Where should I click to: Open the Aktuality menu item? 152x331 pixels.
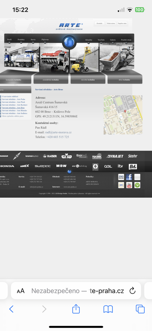click(x=89, y=40)
